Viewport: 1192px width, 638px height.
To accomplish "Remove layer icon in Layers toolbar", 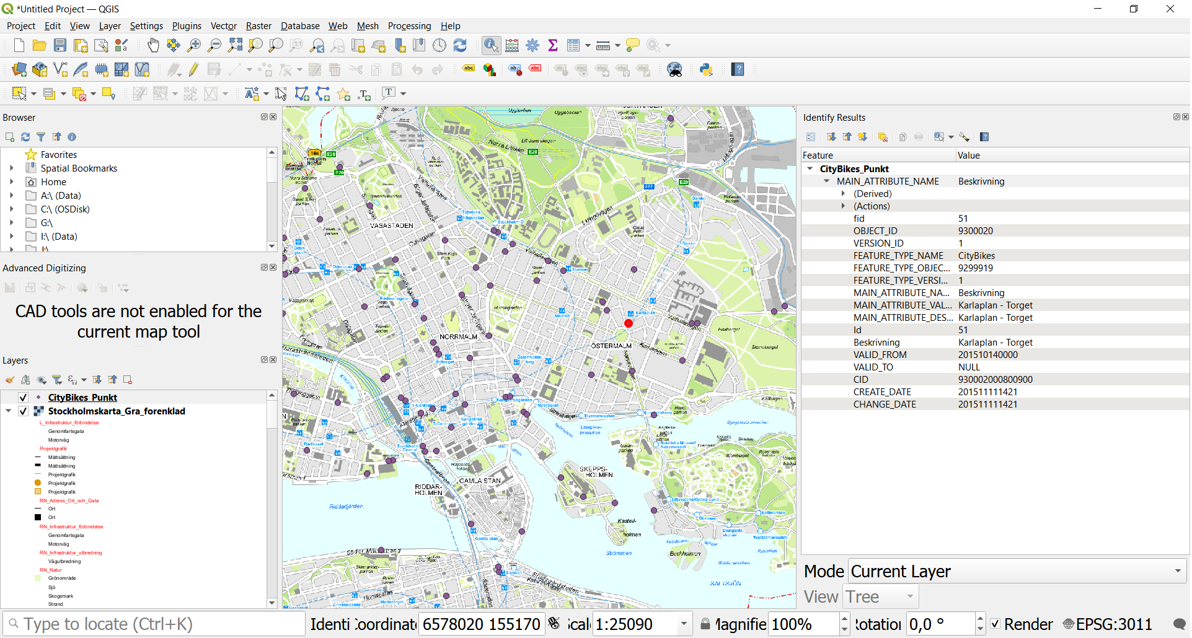I will (128, 380).
